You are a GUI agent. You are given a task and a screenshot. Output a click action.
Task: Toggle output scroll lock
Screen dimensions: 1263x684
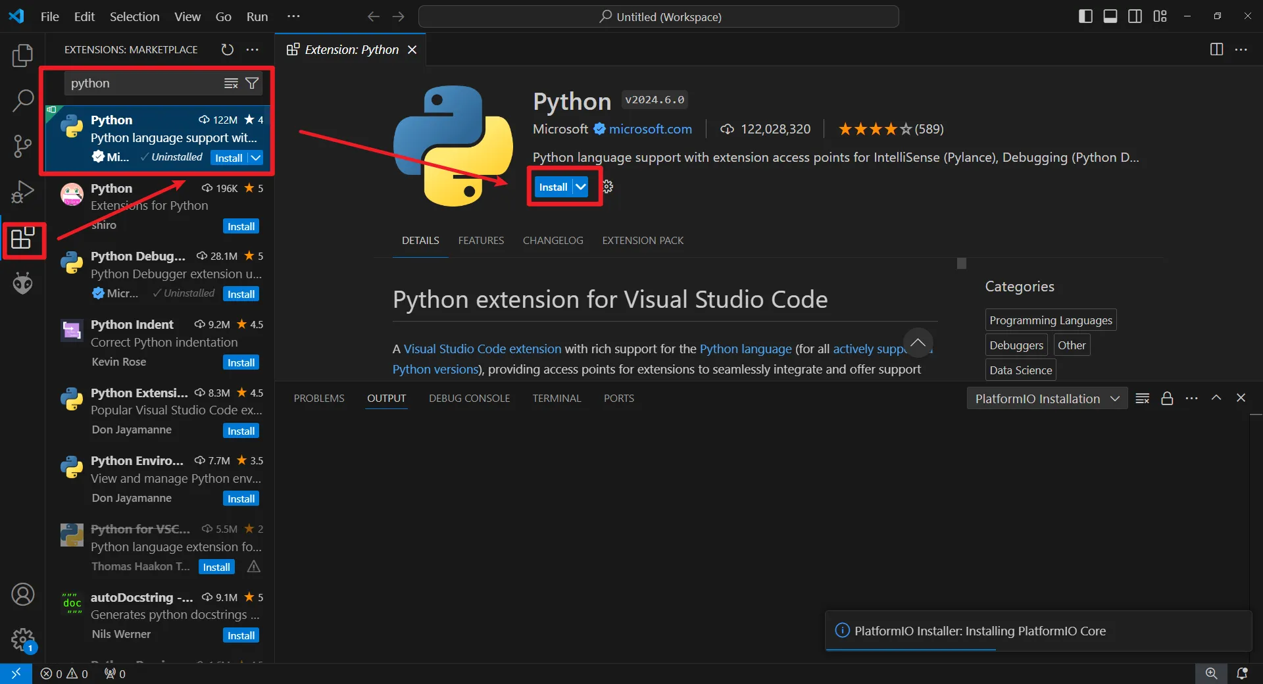click(1167, 399)
